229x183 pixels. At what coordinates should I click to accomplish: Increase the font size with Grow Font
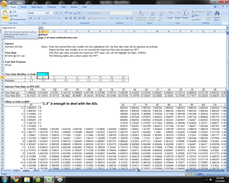(x=56, y=13)
